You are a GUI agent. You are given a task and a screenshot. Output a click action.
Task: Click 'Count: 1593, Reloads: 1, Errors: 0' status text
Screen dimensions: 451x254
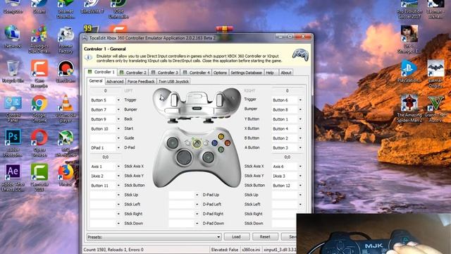click(113, 250)
